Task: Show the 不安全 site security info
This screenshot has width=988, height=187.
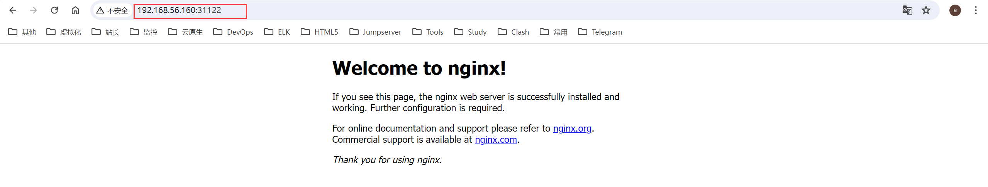Action: tap(112, 10)
